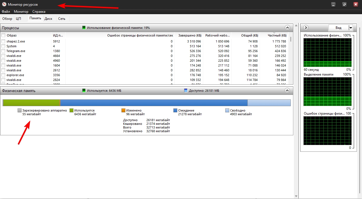Check the shapez 2.exe process box

(3, 41)
